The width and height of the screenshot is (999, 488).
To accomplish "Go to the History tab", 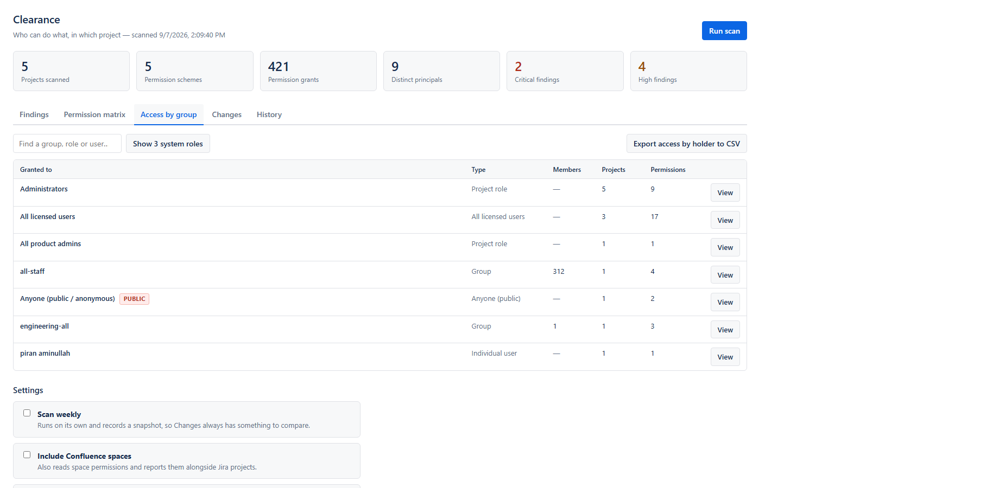I will click(x=269, y=114).
